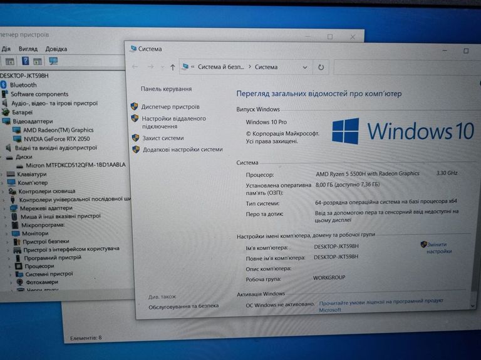Click the up arrow navigation button
The width and height of the screenshot is (481, 360).
pos(172,67)
